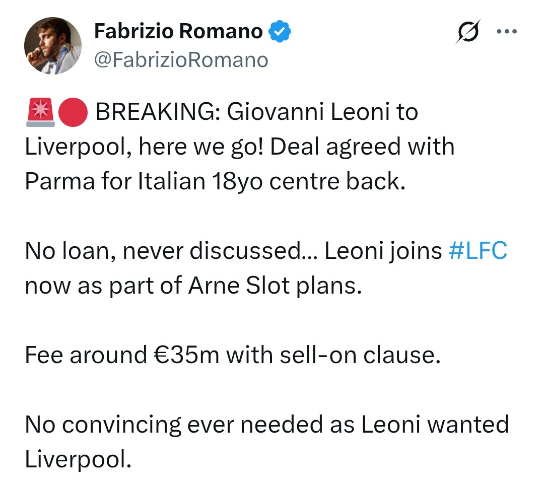Click the Fabrizio Romano display name
This screenshot has width=544, height=484.
178,31
